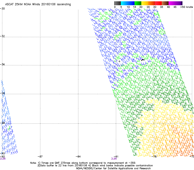Click the longitude label -78
This screenshot has height=170, width=194.
pyautogui.click(x=154, y=156)
